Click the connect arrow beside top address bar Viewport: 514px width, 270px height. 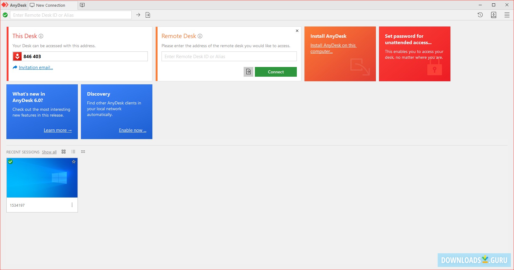138,15
